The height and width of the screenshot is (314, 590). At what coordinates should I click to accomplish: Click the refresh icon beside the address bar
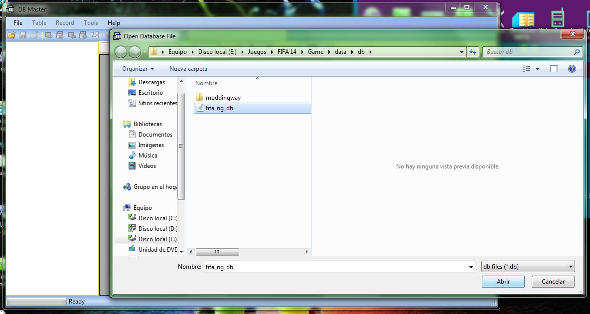[x=473, y=52]
